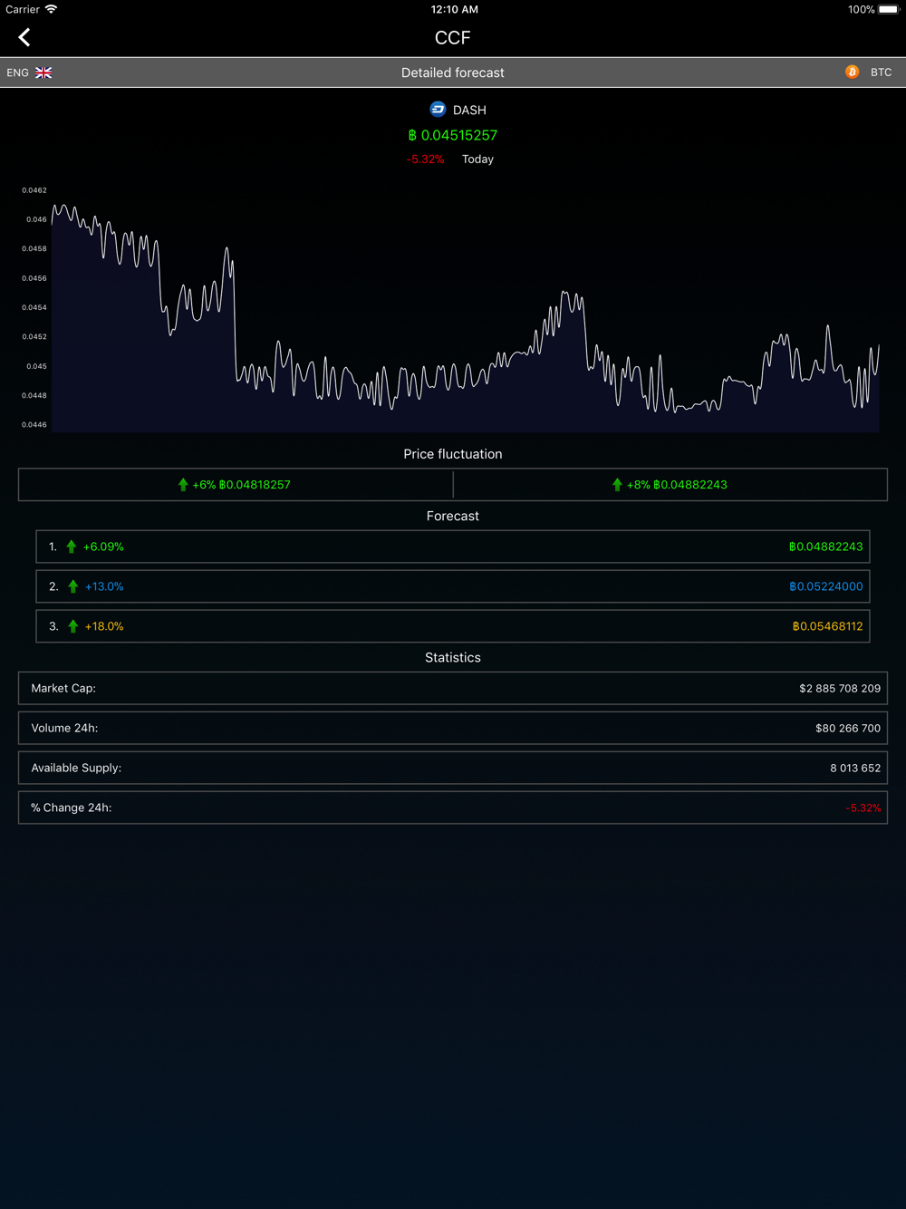The height and width of the screenshot is (1209, 906).
Task: Tap the ฿0.05468112 forecast value
Action: point(828,626)
